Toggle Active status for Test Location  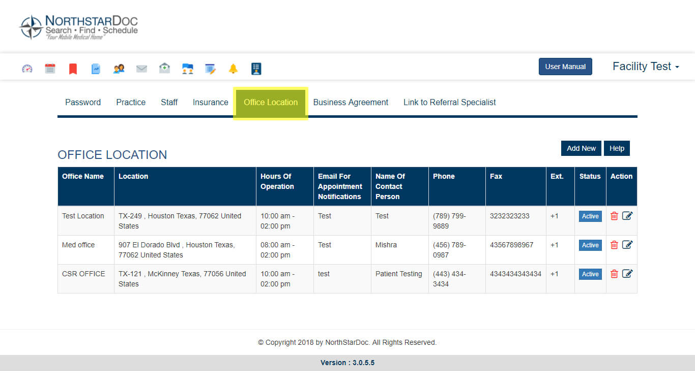[590, 216]
